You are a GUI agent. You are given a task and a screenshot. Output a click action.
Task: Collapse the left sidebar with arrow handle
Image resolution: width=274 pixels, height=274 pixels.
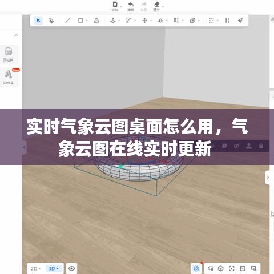(x=24, y=147)
